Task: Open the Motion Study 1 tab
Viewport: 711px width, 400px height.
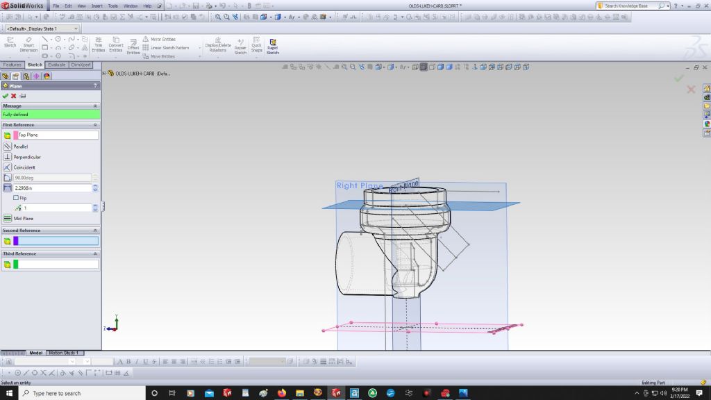Action: click(63, 353)
